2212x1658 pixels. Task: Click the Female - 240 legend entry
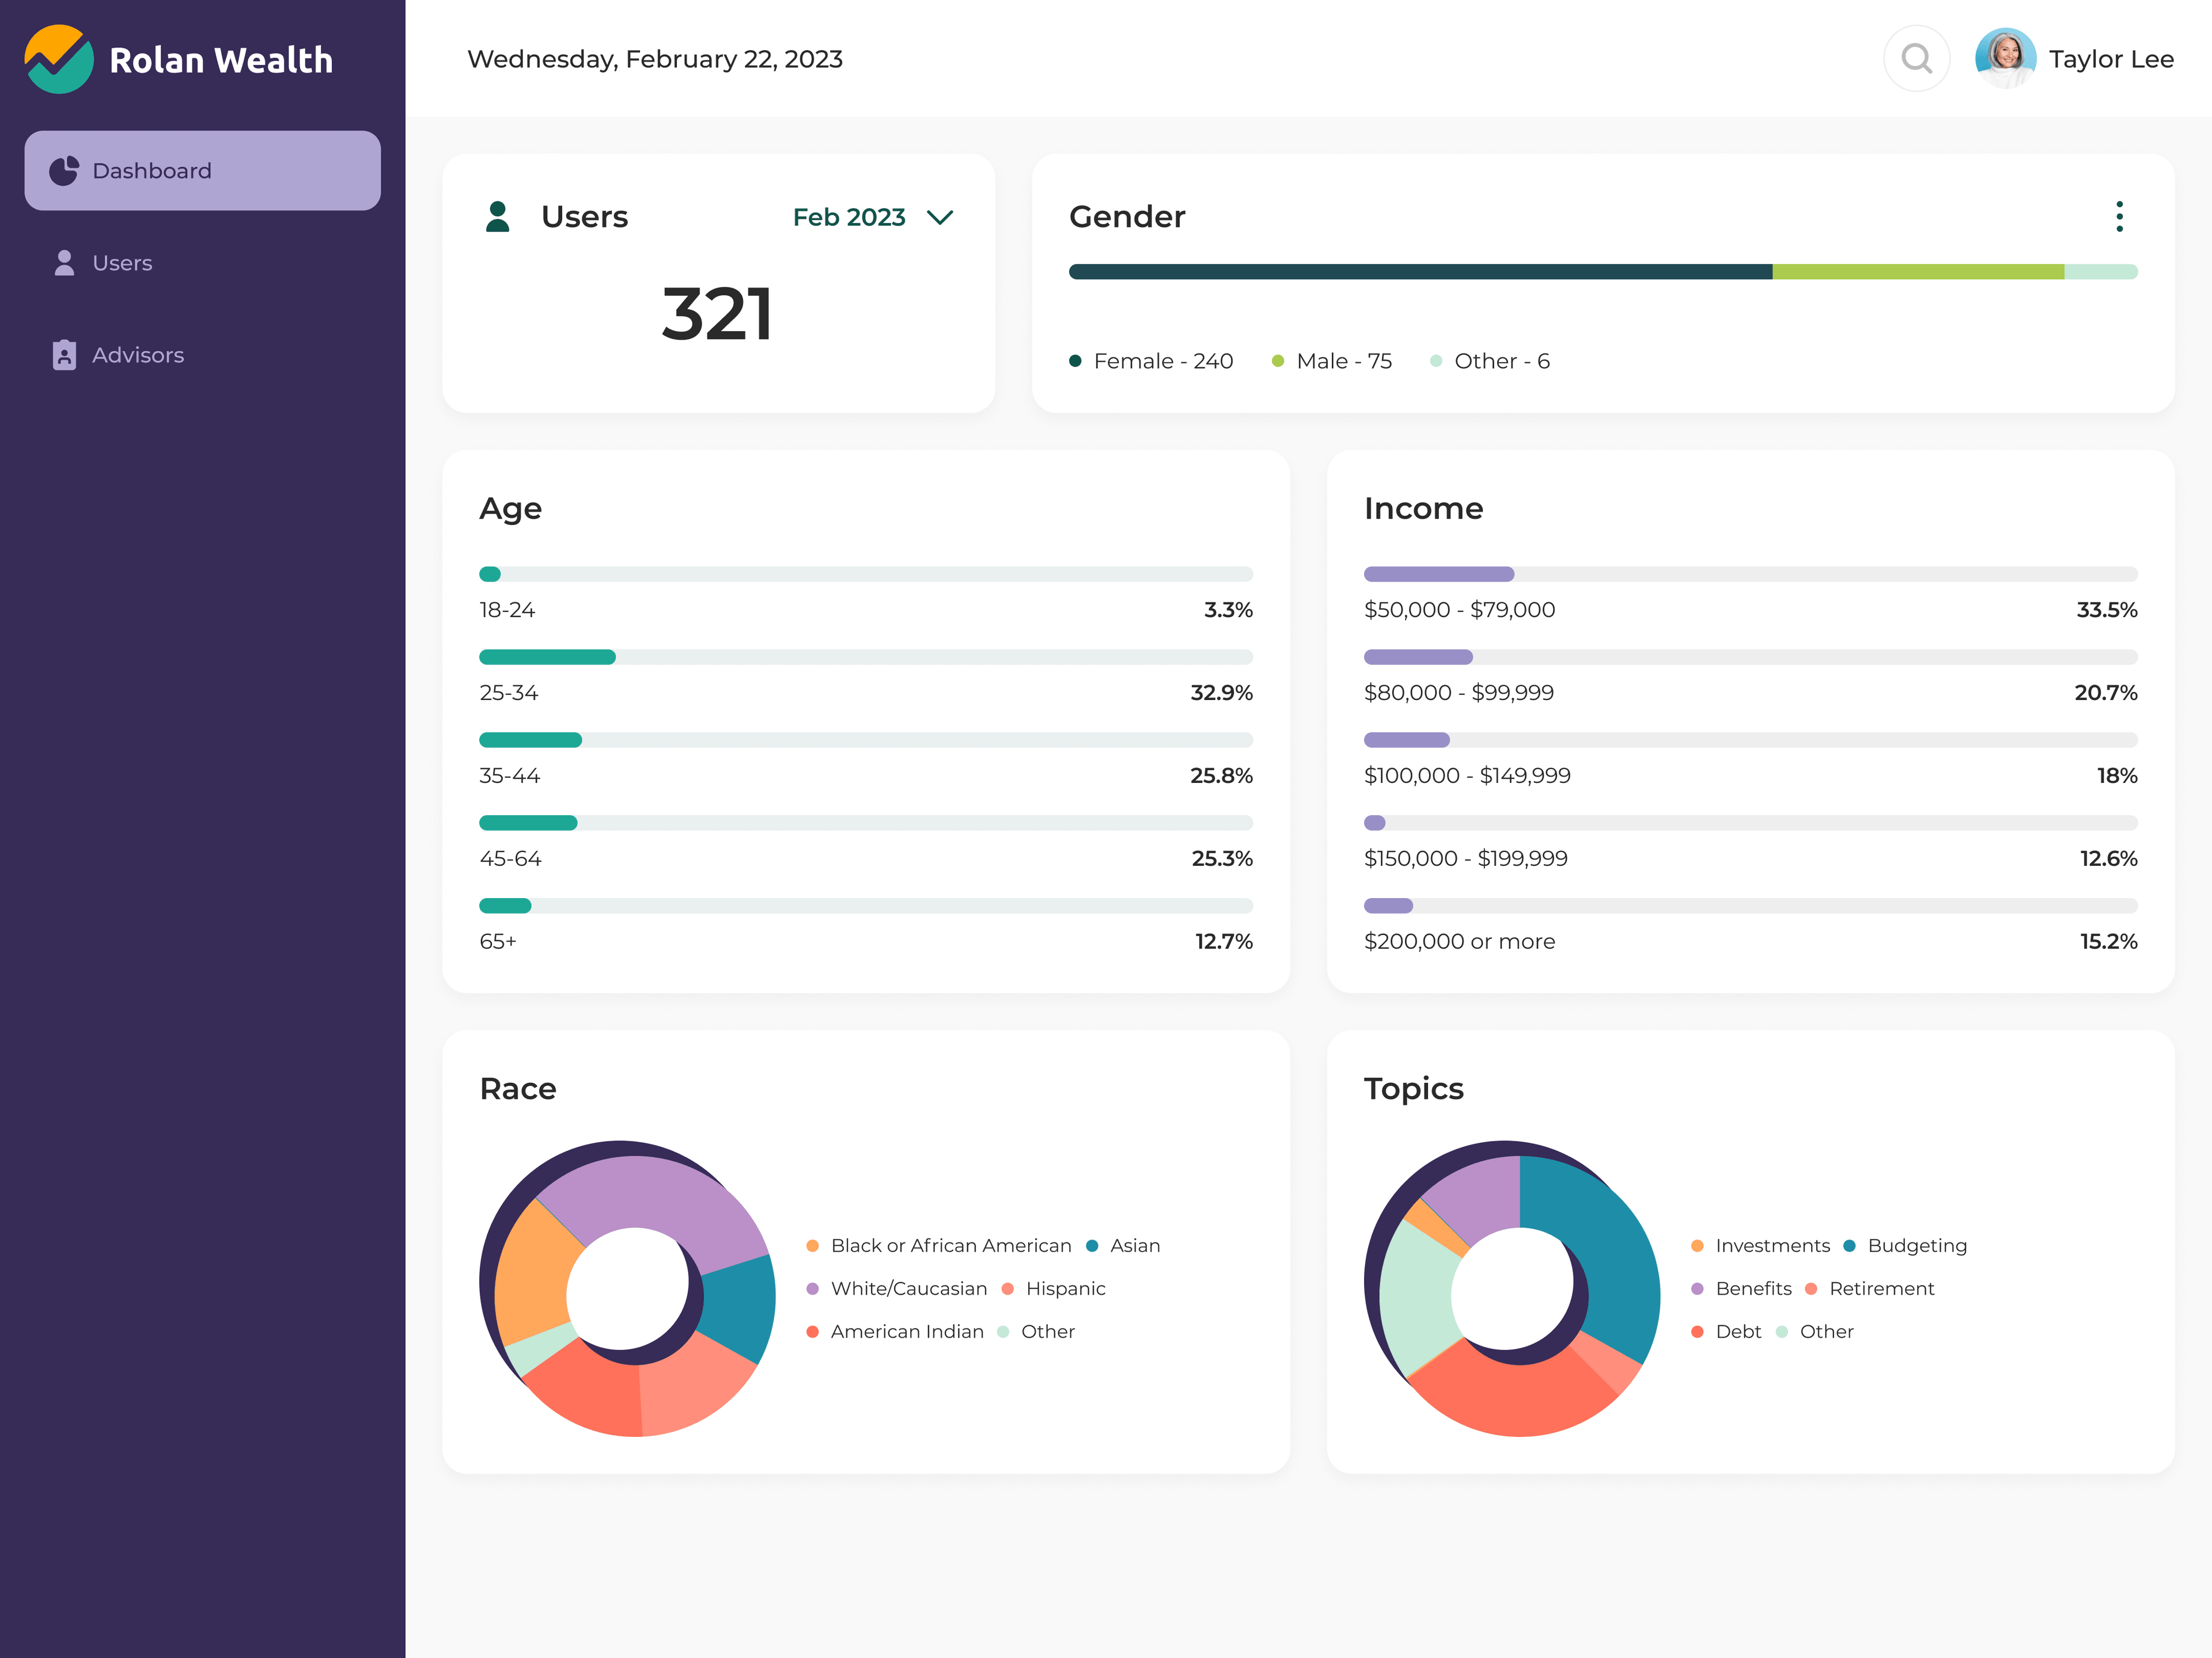[x=1151, y=362]
